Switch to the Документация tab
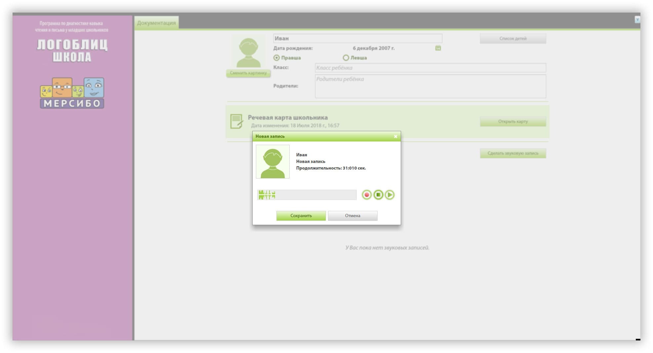Viewport: 653px width, 353px height. [156, 23]
